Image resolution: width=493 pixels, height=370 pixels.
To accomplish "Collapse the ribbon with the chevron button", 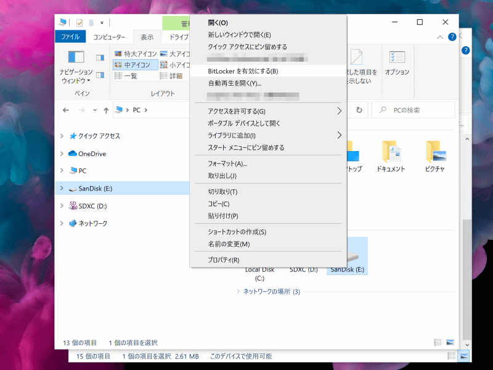I will [x=439, y=36].
